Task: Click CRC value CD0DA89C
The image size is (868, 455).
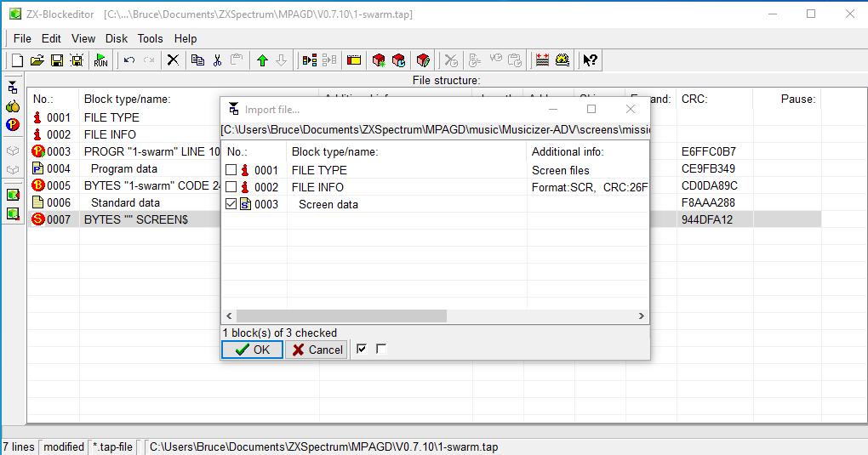Action: click(x=709, y=186)
